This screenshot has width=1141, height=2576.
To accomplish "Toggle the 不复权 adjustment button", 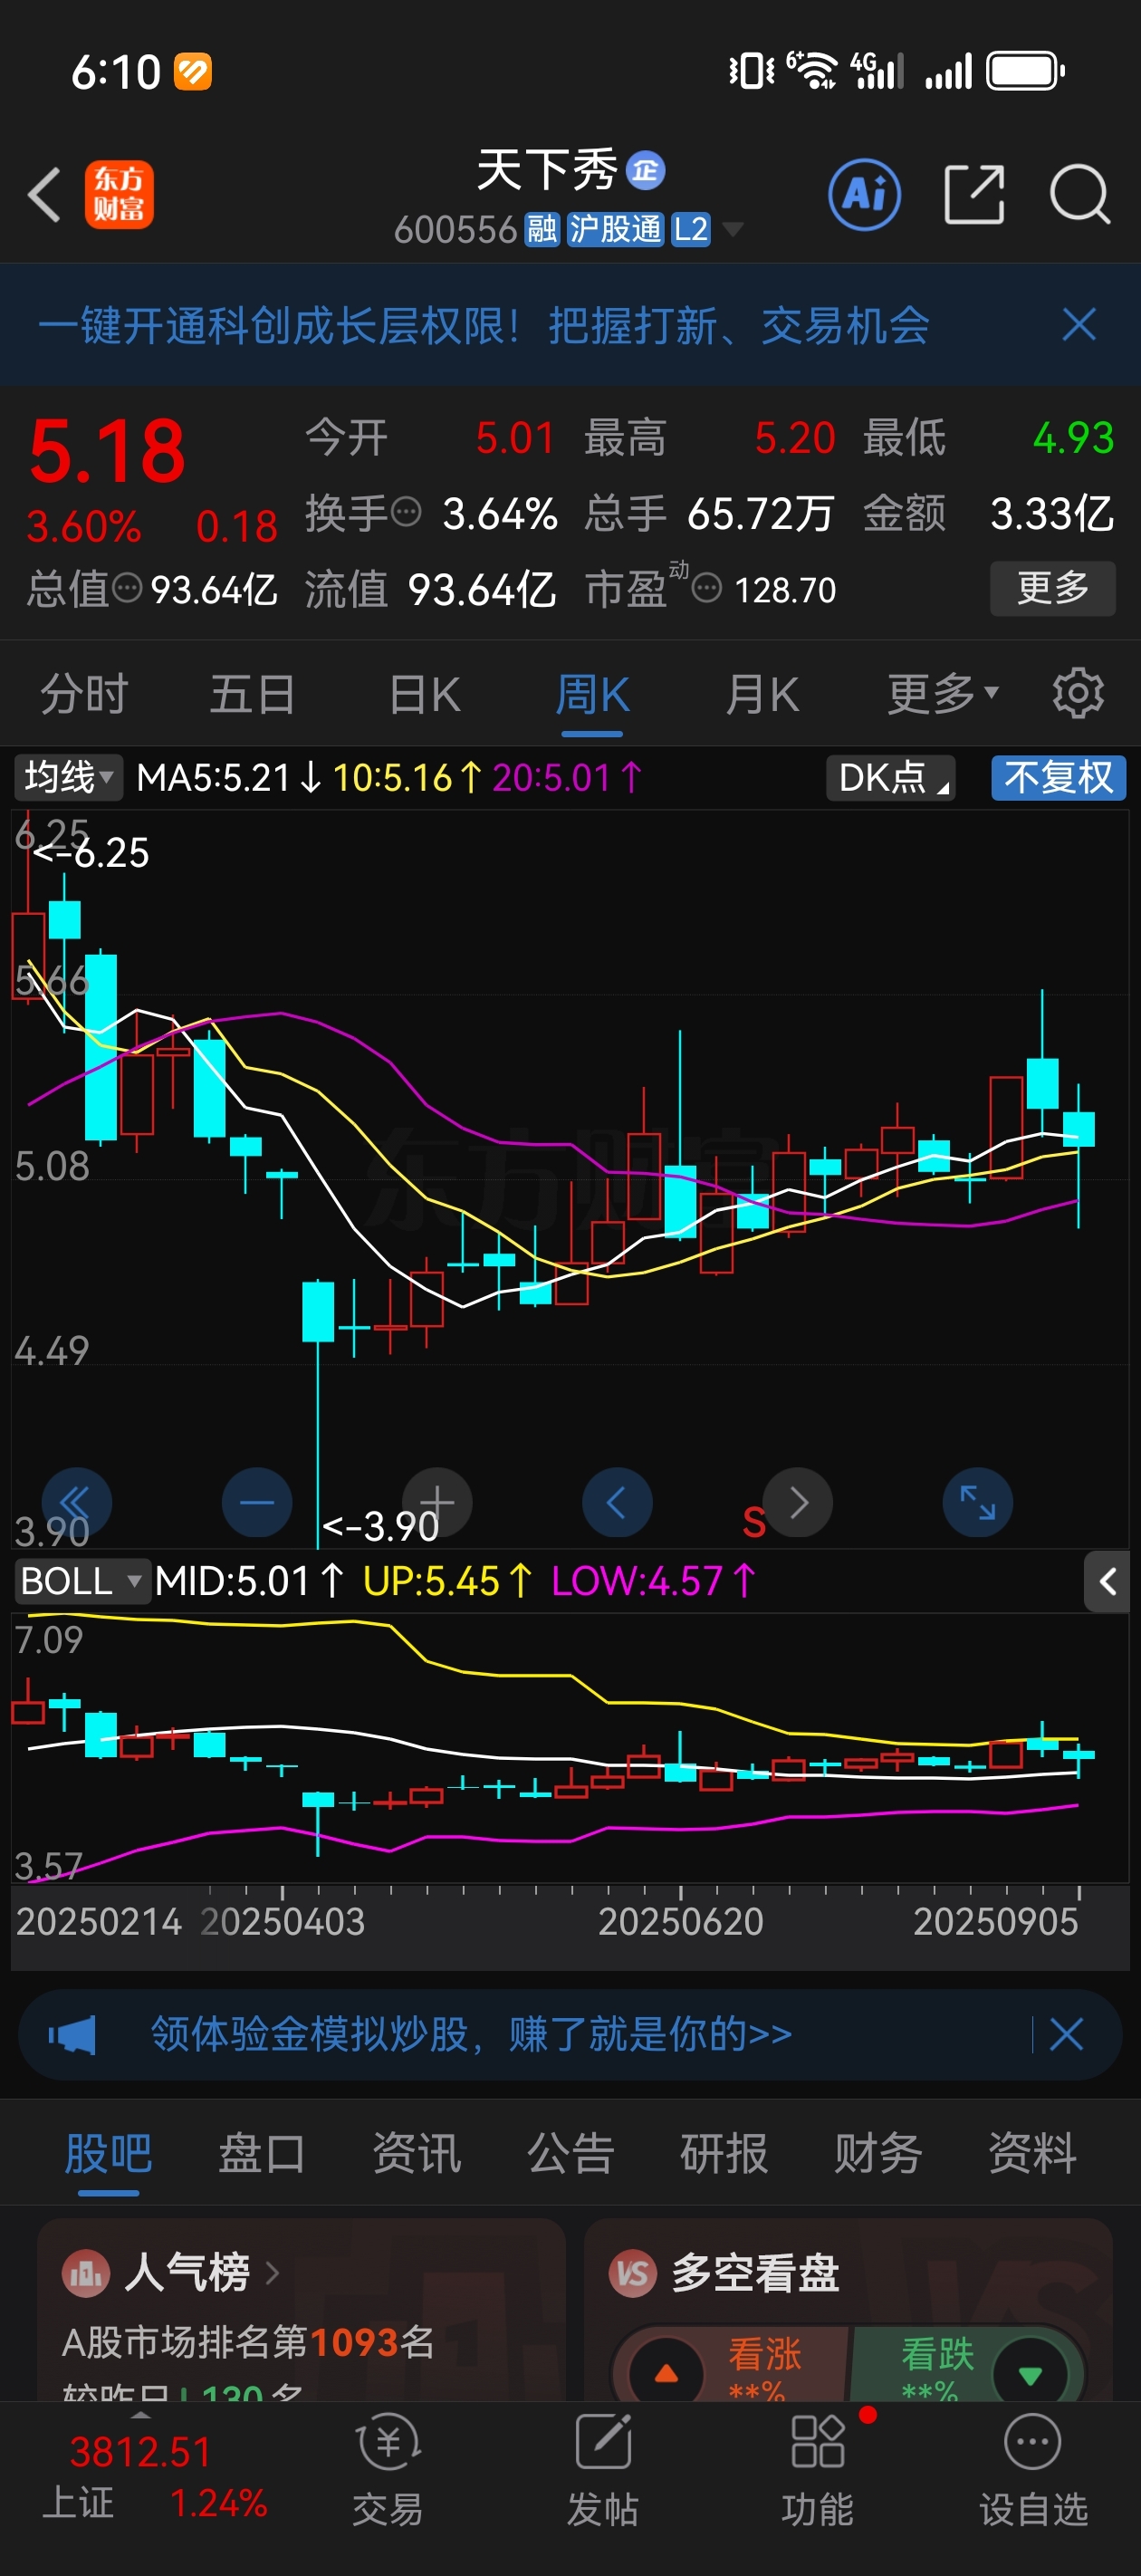I will [1058, 777].
